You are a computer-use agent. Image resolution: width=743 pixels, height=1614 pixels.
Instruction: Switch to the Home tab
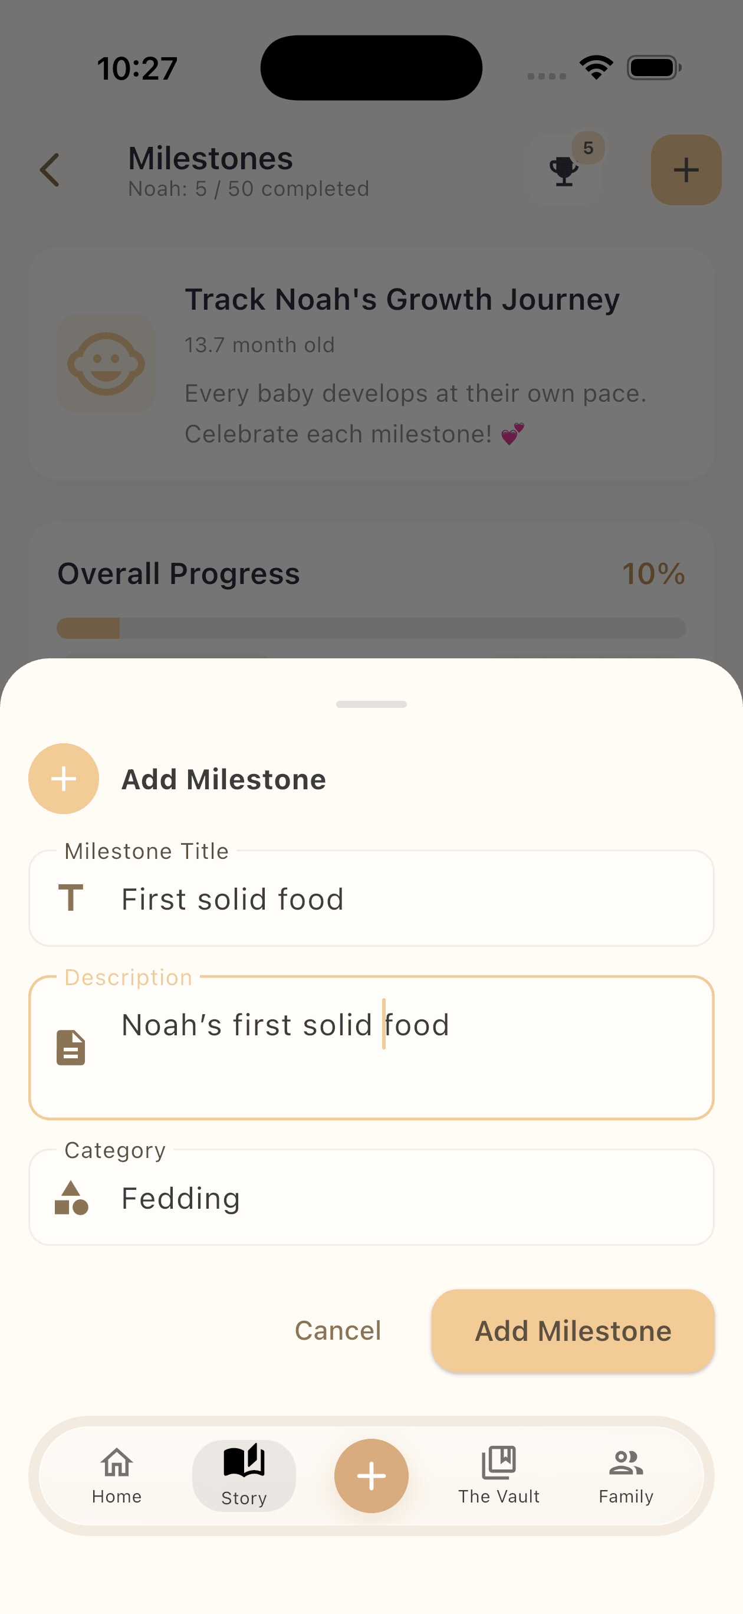click(117, 1475)
